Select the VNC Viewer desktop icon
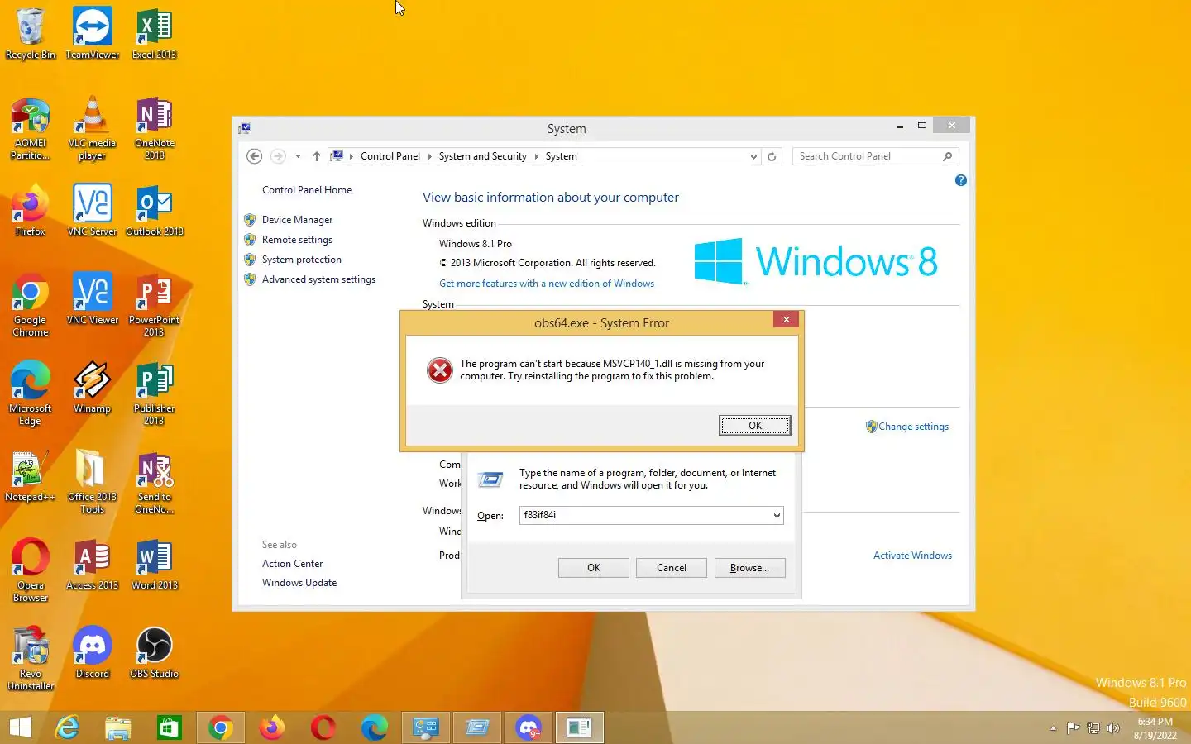This screenshot has width=1191, height=744. coord(92,299)
